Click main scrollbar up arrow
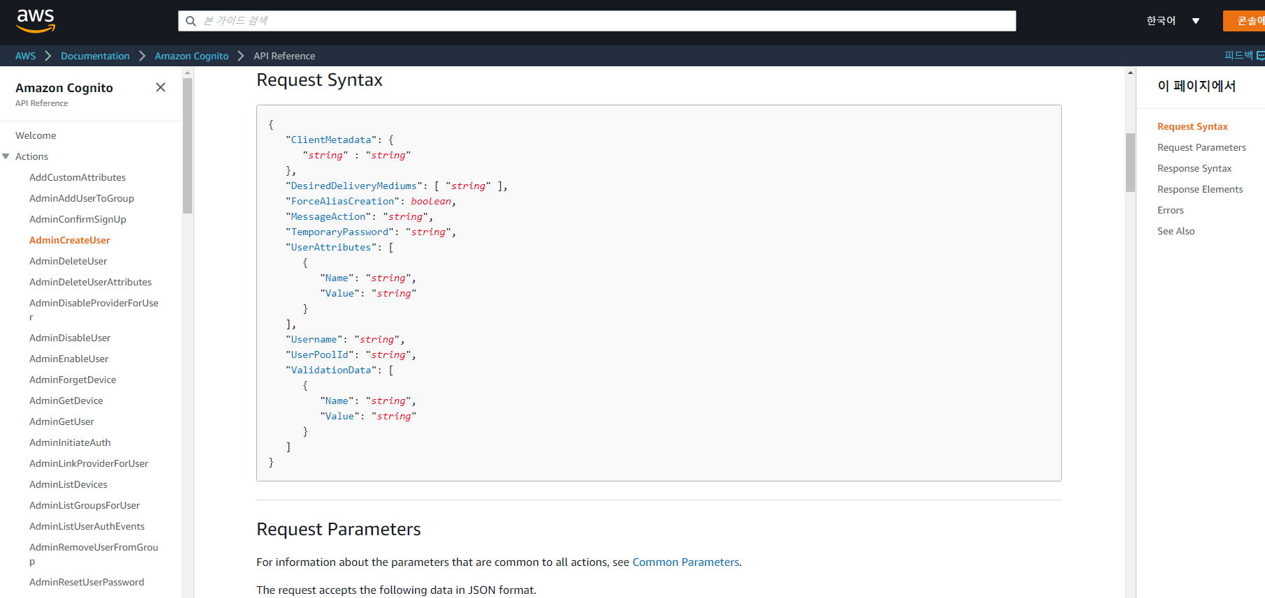The width and height of the screenshot is (1265, 598). coord(1130,72)
